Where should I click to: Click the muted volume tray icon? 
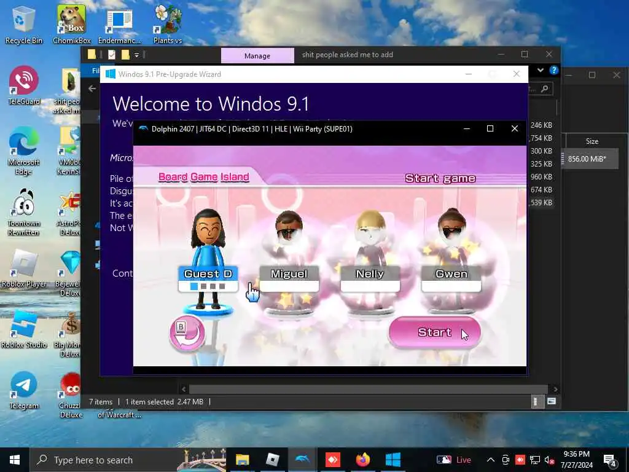[x=550, y=460]
